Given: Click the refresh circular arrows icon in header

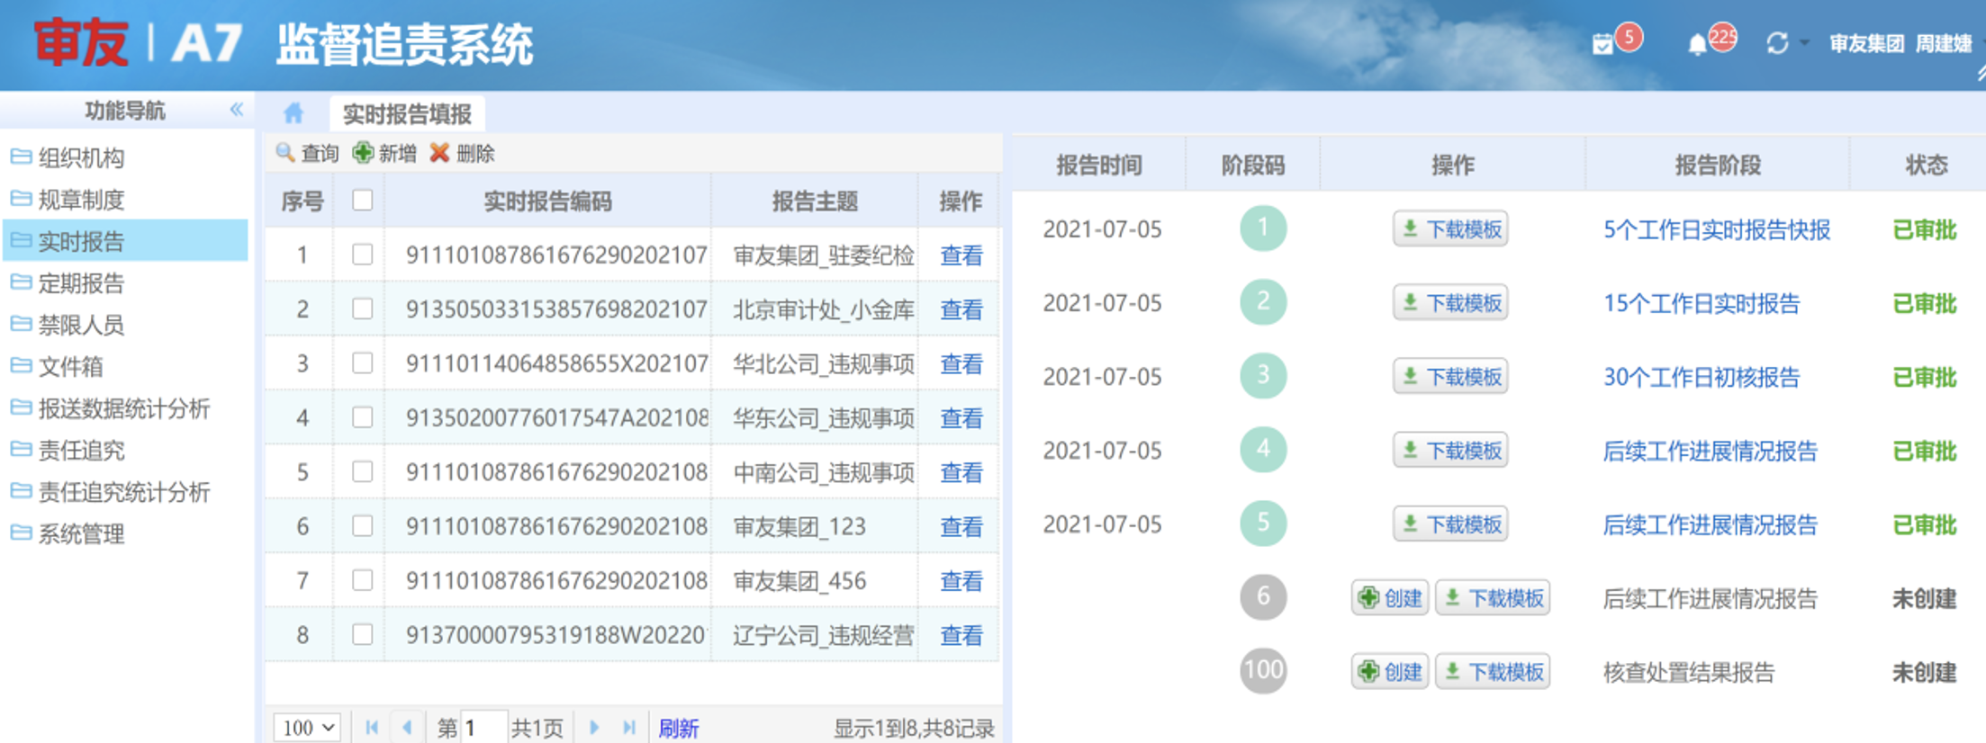Looking at the screenshot, I should click(x=1777, y=43).
